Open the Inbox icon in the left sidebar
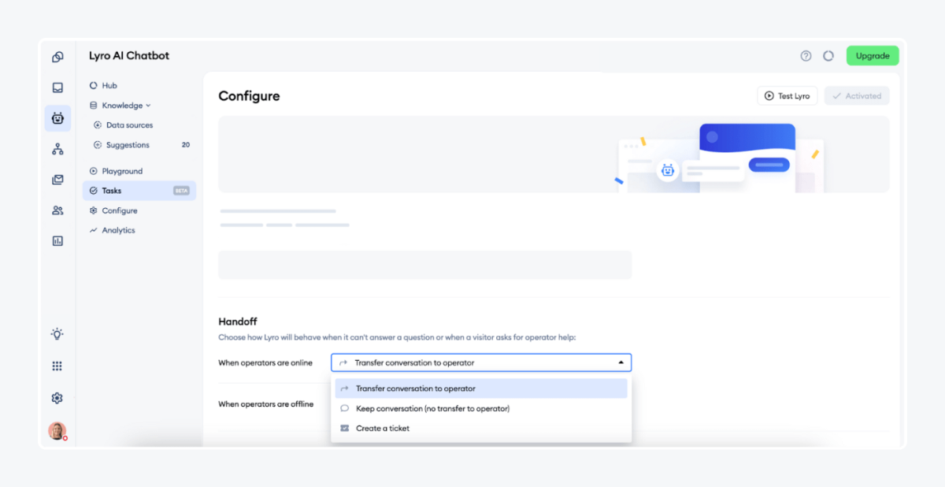 (x=57, y=88)
